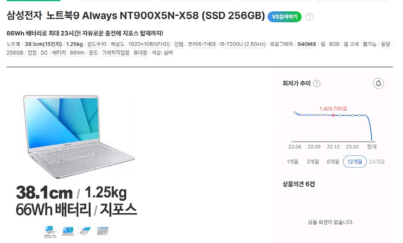The width and height of the screenshot is (403, 243).
Task: Click the 현재 endpoint on price chart
Action: point(372,141)
